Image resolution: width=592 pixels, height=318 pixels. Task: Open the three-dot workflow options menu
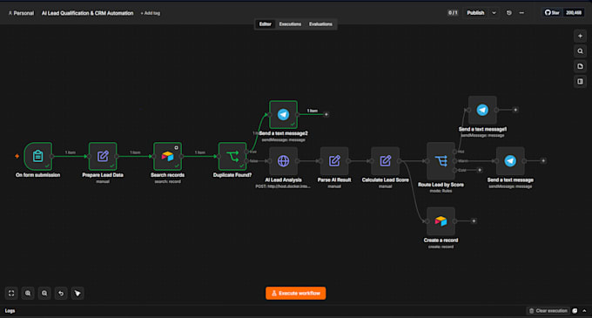(x=521, y=13)
